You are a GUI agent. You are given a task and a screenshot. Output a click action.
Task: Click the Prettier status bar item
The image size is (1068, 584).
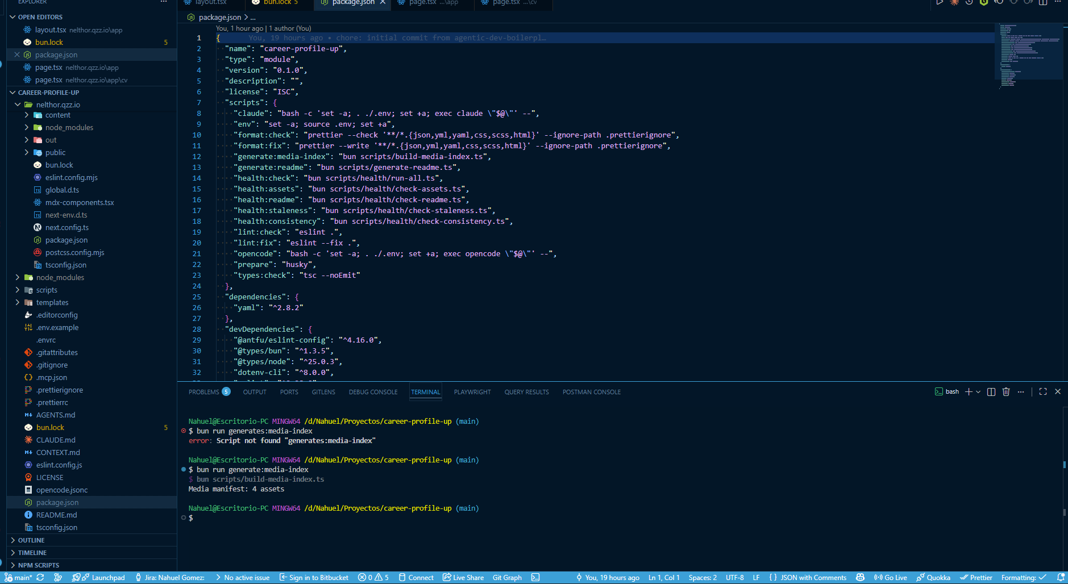[976, 578]
